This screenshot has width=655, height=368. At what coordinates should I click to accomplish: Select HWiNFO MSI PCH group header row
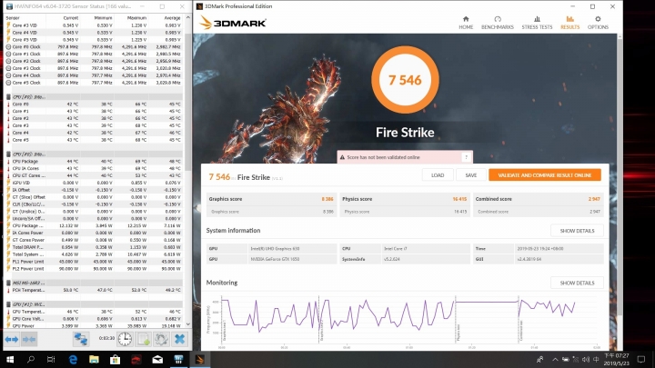click(x=94, y=283)
